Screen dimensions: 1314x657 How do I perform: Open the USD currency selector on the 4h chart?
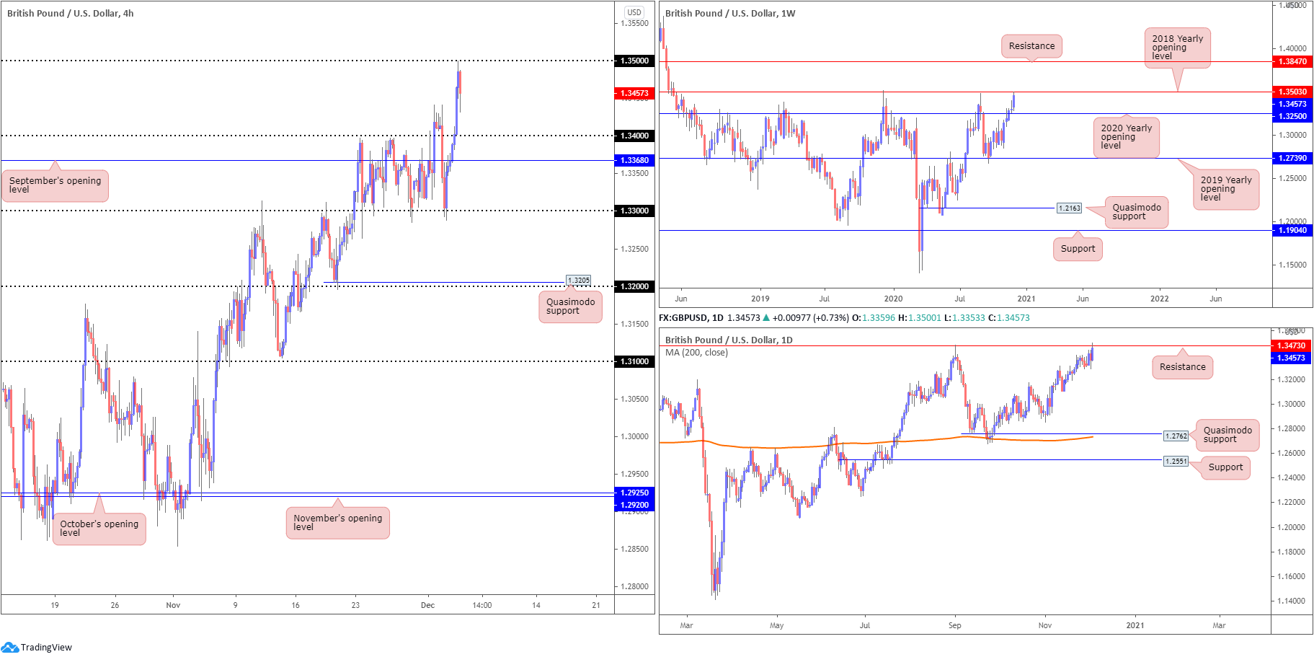634,12
